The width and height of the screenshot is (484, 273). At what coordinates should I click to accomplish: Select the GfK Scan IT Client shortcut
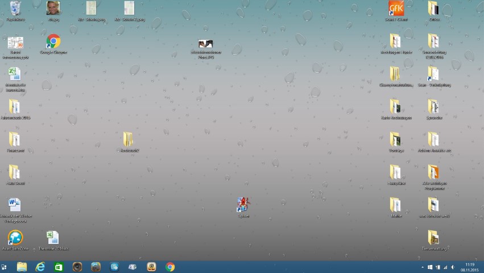396,9
